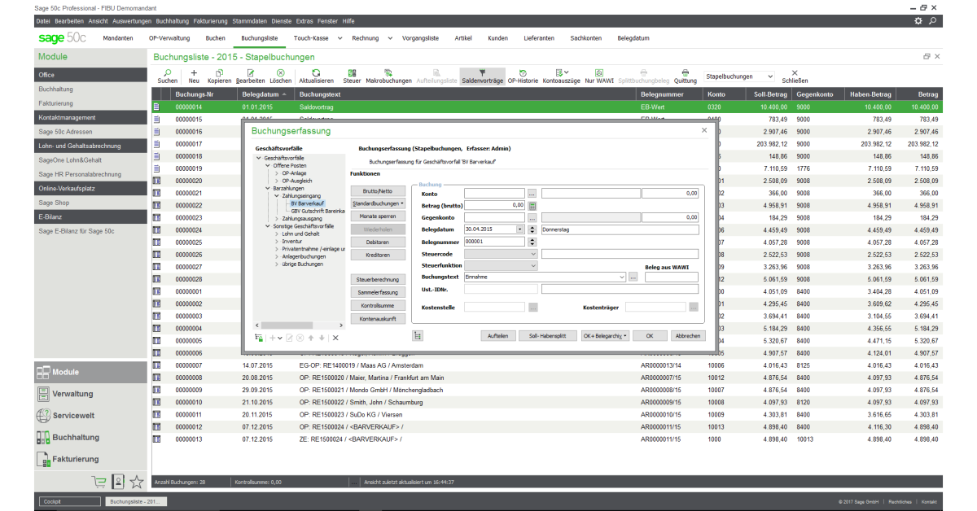The image size is (977, 511).
Task: Open the OK+ Belegarchiv dropdown button
Action: pyautogui.click(x=605, y=335)
